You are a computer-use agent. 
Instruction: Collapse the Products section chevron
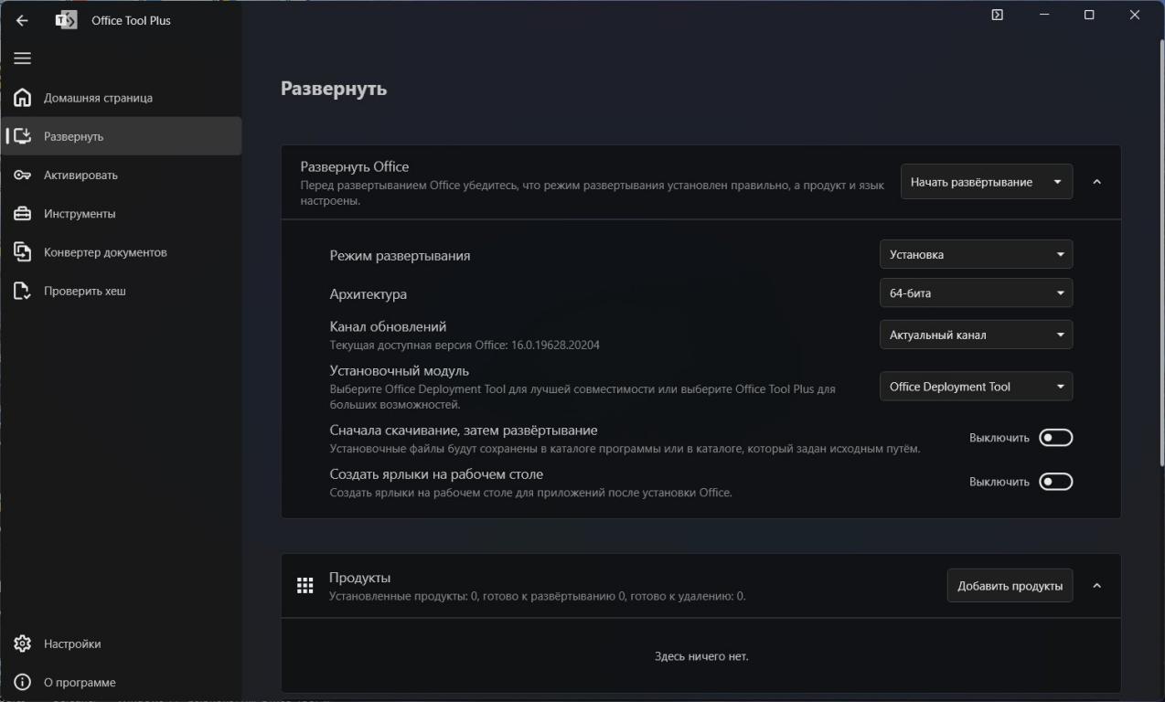[1096, 586]
